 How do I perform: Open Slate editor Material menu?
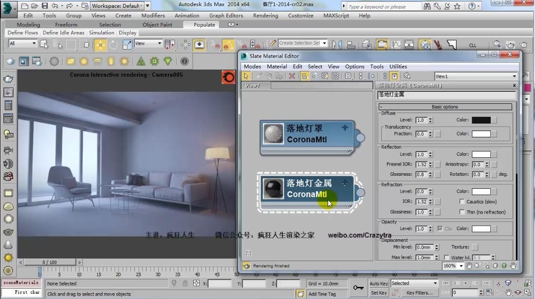click(277, 66)
